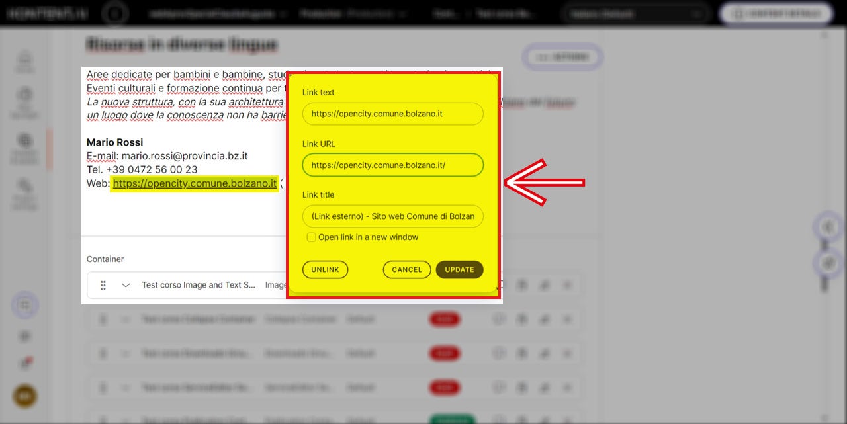This screenshot has width=847, height=424.
Task: Click the user avatar in the left sidebar
Action: point(25,396)
